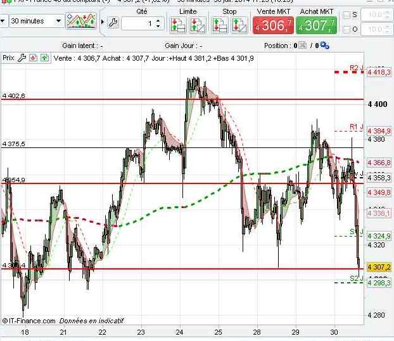The width and height of the screenshot is (394, 341).
Task: Click the date 24 on the time axis
Action: point(179,332)
